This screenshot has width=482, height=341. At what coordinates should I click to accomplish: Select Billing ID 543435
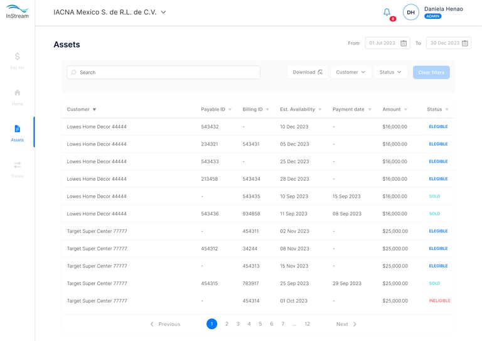pos(251,196)
